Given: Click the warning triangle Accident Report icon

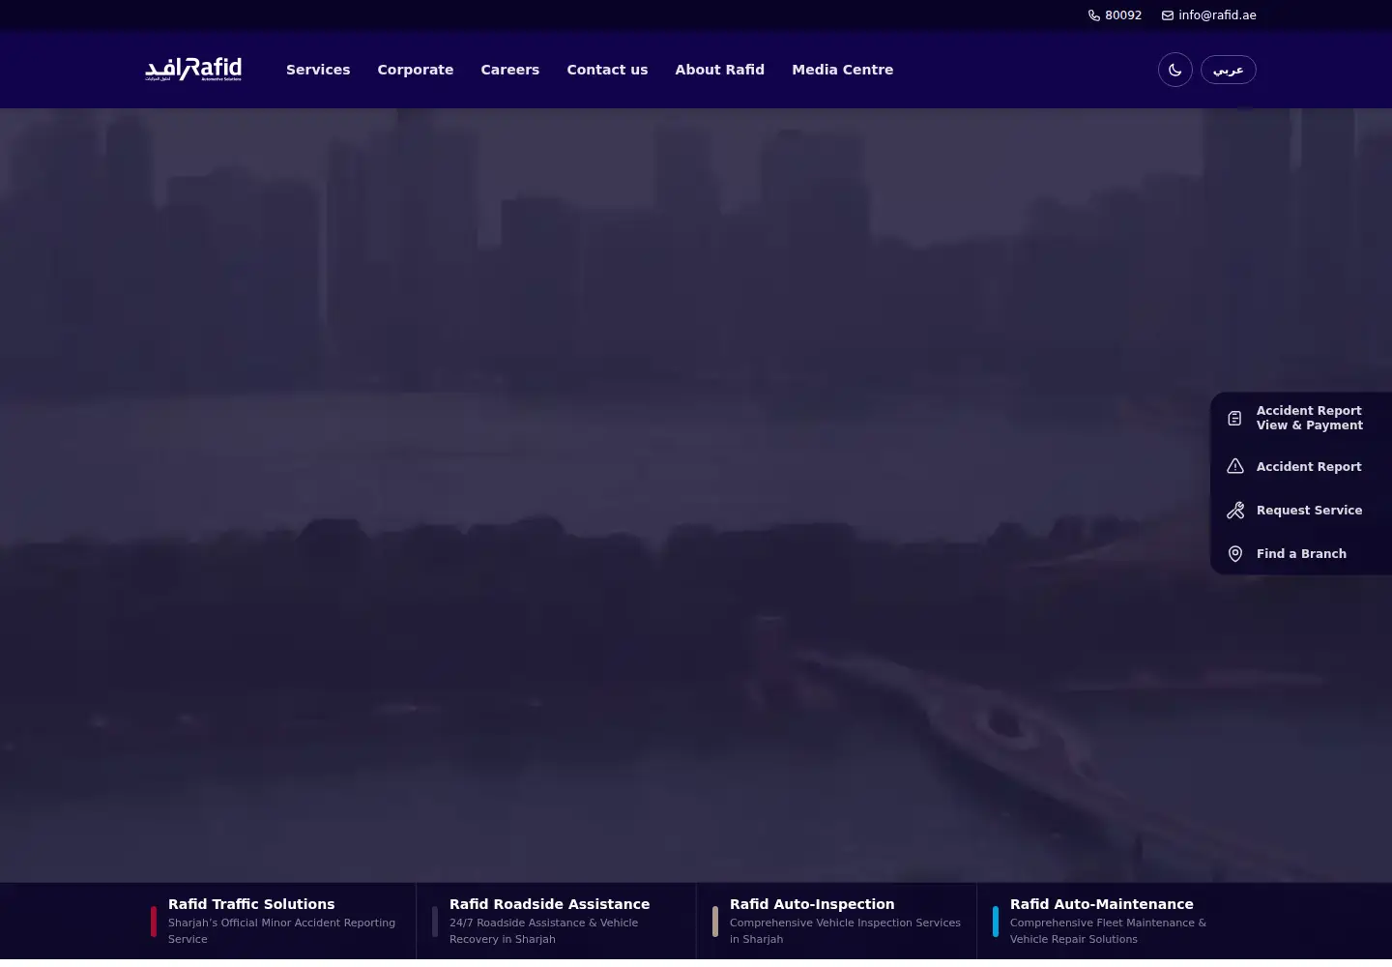Looking at the screenshot, I should pos(1235,466).
